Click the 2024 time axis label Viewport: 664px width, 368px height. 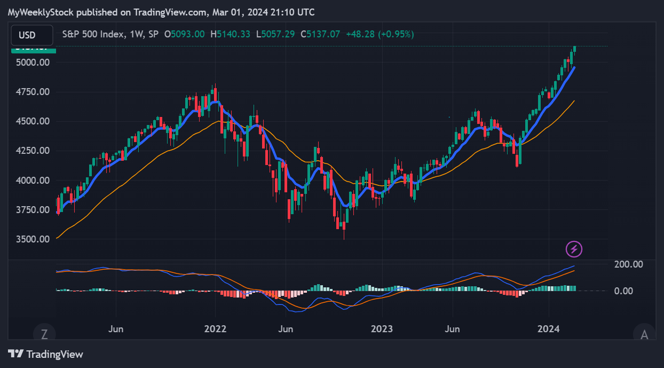549,328
